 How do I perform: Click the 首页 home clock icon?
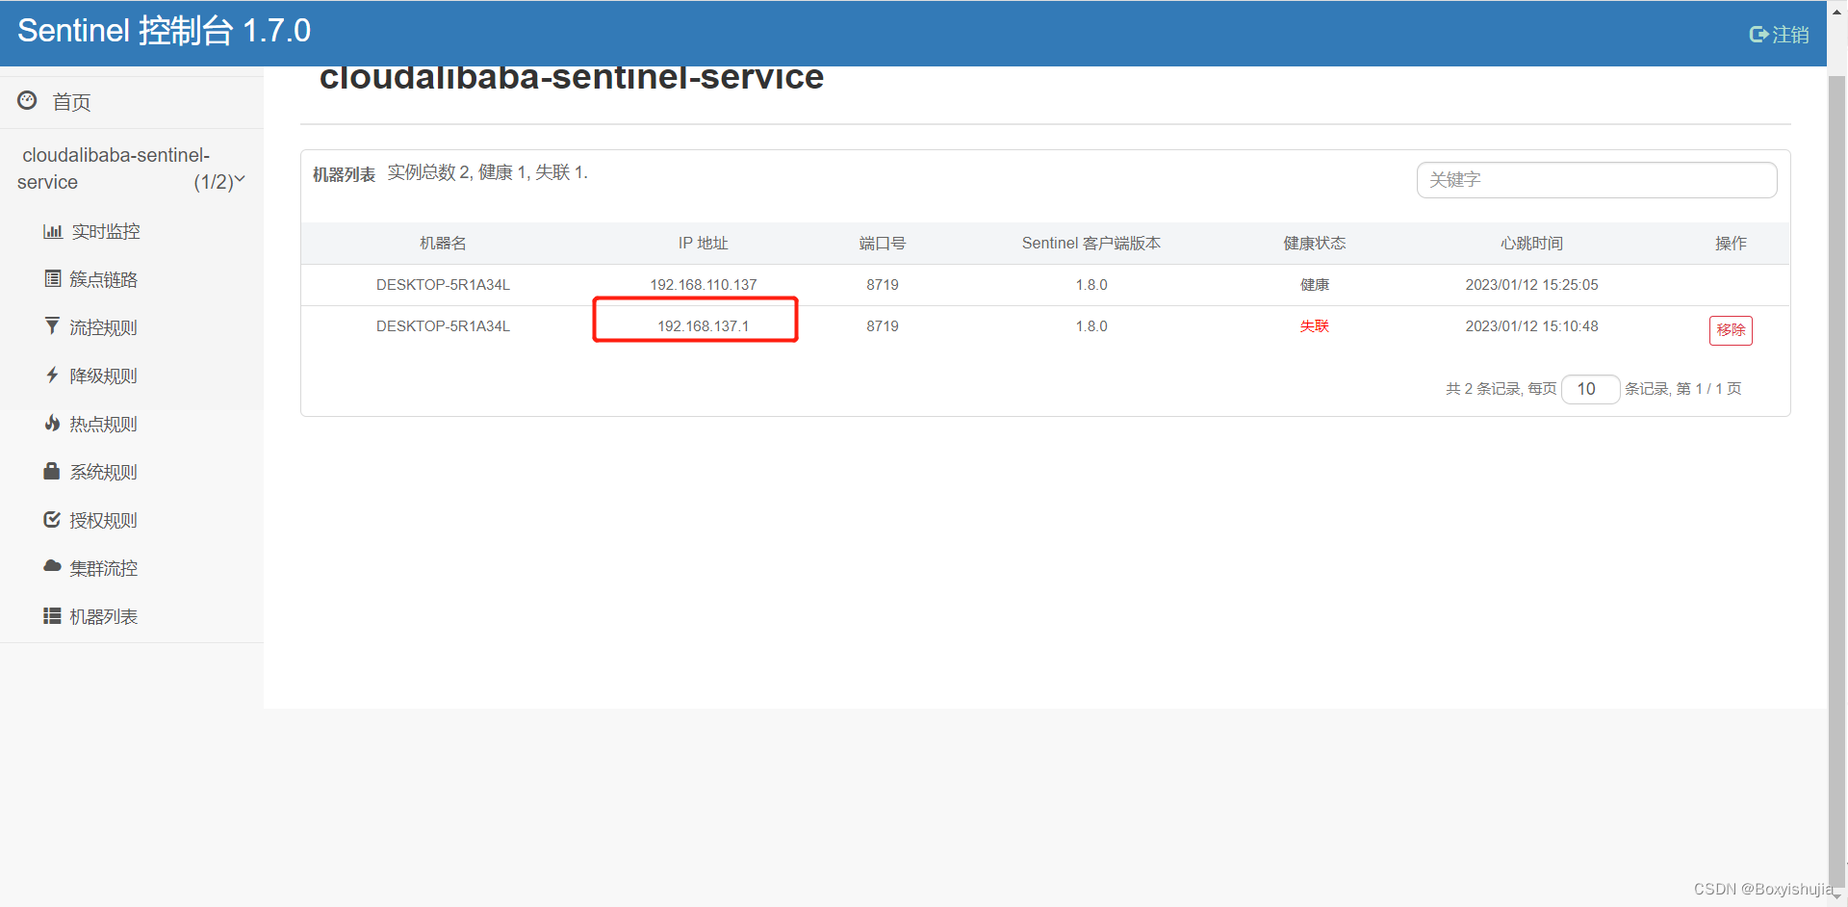[26, 100]
